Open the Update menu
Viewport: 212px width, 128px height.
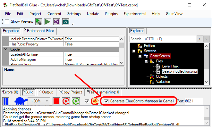[x=93, y=14]
